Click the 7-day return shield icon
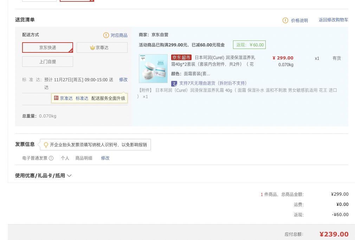The height and width of the screenshot is (240, 355). click(174, 84)
